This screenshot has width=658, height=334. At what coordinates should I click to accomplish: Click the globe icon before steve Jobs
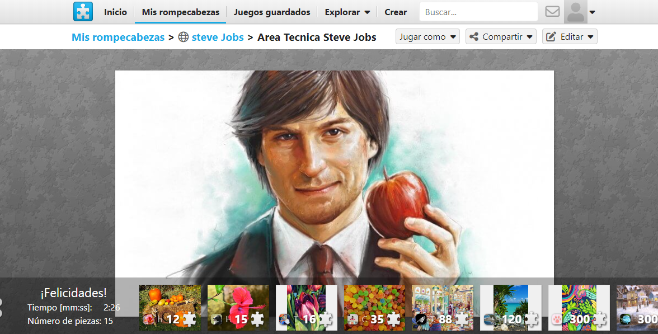[184, 37]
